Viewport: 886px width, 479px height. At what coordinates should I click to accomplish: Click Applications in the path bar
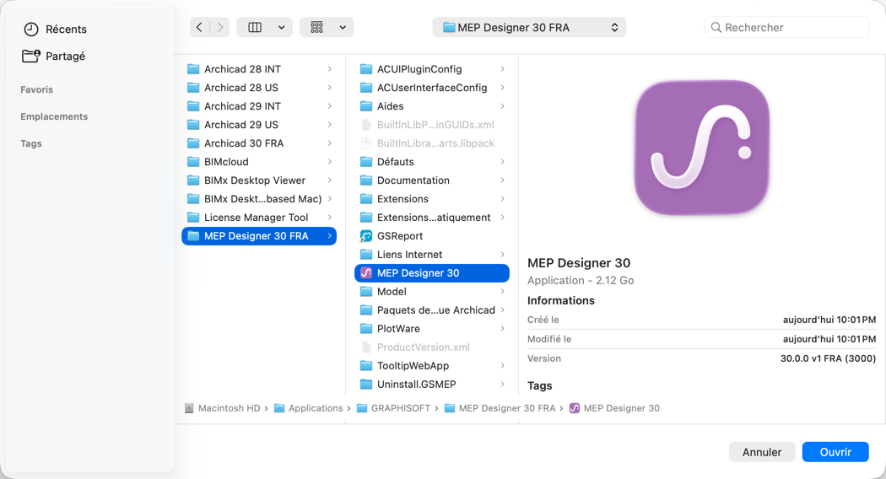tap(309, 408)
